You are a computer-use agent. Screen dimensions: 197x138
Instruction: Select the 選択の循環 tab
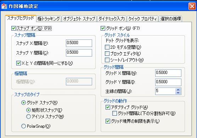click(170, 19)
